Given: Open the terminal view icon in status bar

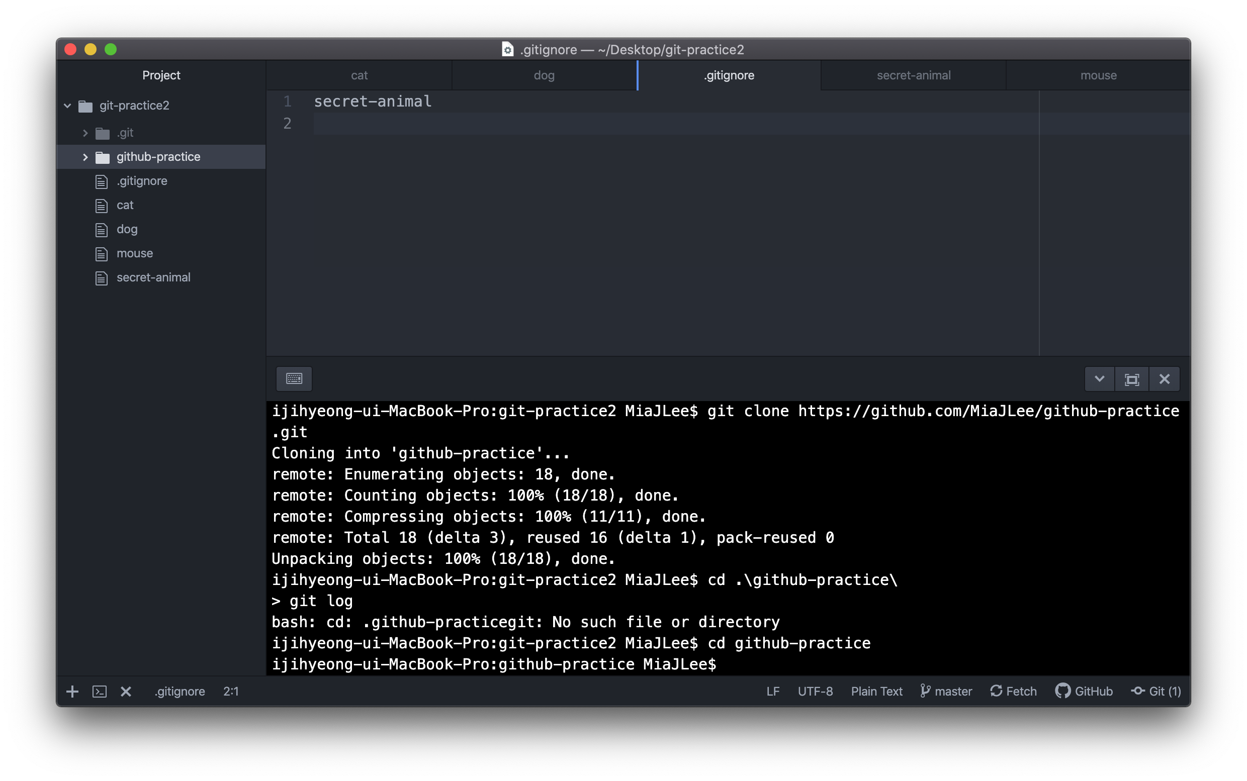Looking at the screenshot, I should [99, 691].
